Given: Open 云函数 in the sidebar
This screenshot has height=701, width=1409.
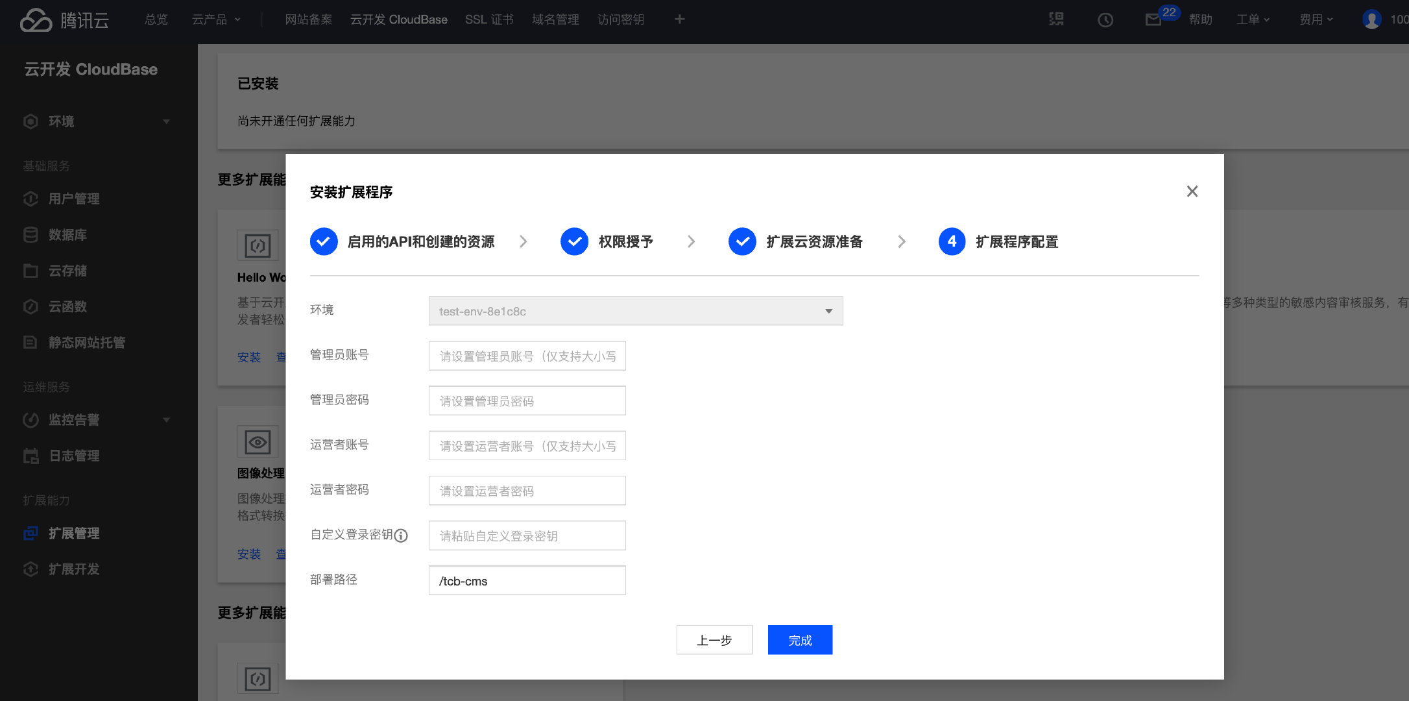Looking at the screenshot, I should 67,306.
